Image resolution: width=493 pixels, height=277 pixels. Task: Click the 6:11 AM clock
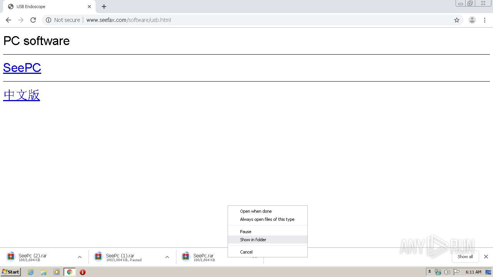coord(473,272)
